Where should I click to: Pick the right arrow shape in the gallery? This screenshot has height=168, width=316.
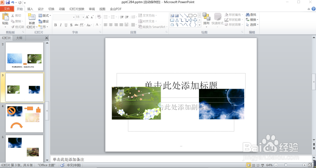[191, 20]
